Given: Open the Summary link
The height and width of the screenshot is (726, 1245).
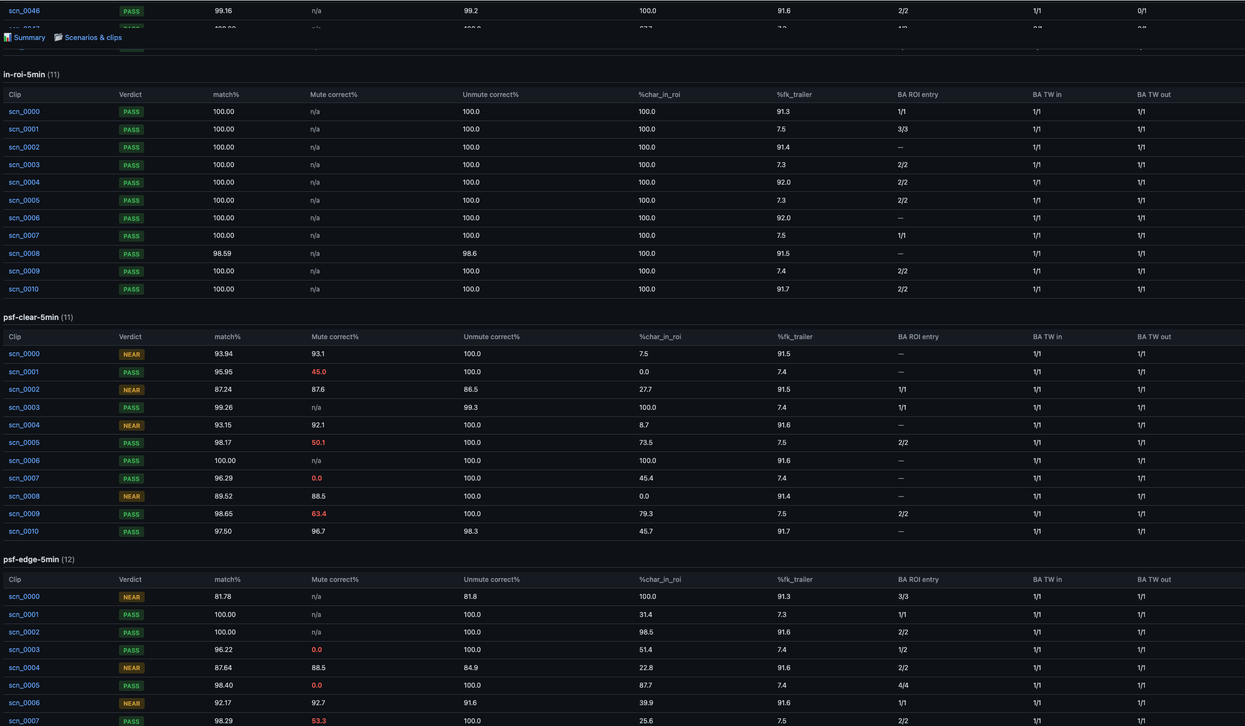Looking at the screenshot, I should coord(30,38).
